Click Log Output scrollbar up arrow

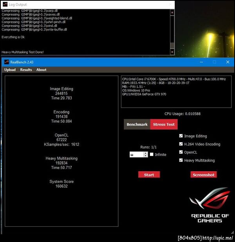pos(172,13)
